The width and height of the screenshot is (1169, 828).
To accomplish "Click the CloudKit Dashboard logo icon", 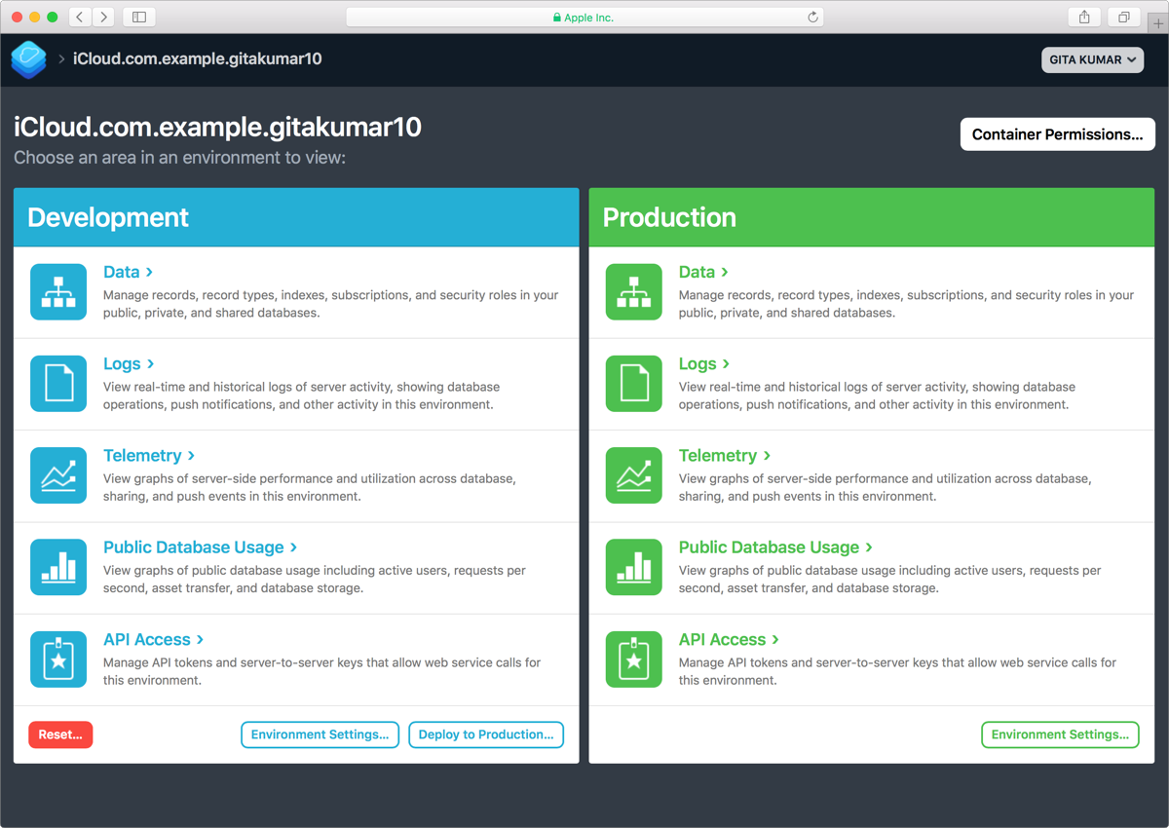I will (28, 59).
